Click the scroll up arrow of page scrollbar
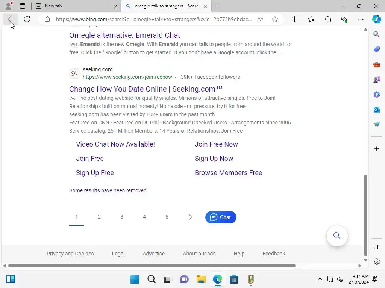 pos(365,30)
